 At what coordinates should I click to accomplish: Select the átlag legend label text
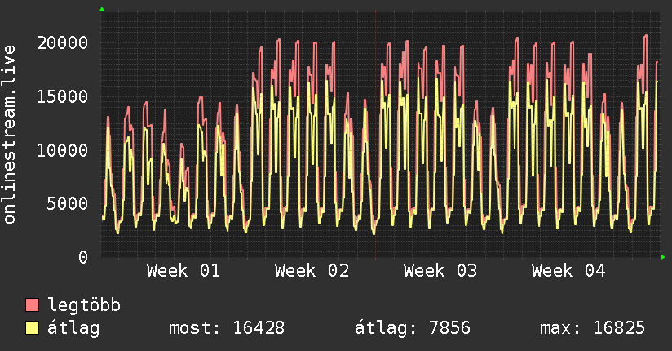[74, 328]
